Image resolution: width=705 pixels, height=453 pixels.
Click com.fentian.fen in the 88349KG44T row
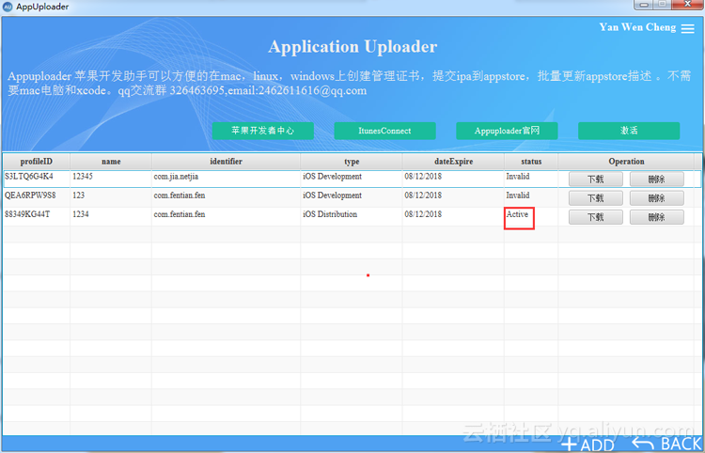click(x=180, y=214)
